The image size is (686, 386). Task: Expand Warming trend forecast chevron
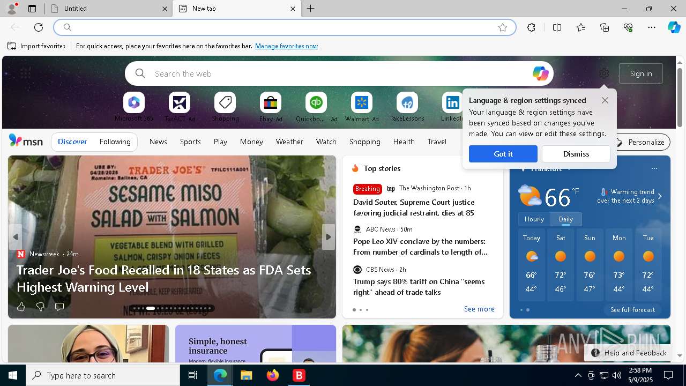[660, 196]
